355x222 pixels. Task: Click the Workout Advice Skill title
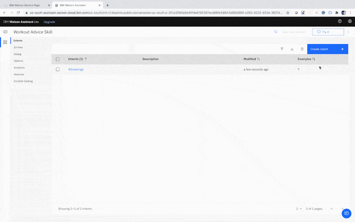33,32
